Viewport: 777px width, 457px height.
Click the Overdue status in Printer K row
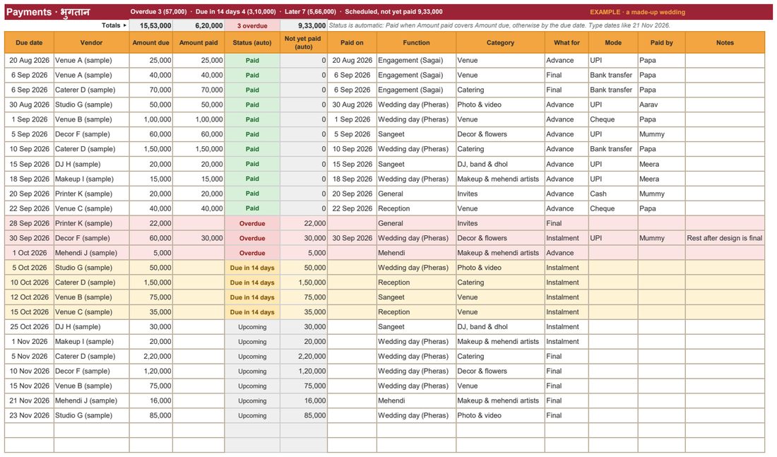click(252, 223)
